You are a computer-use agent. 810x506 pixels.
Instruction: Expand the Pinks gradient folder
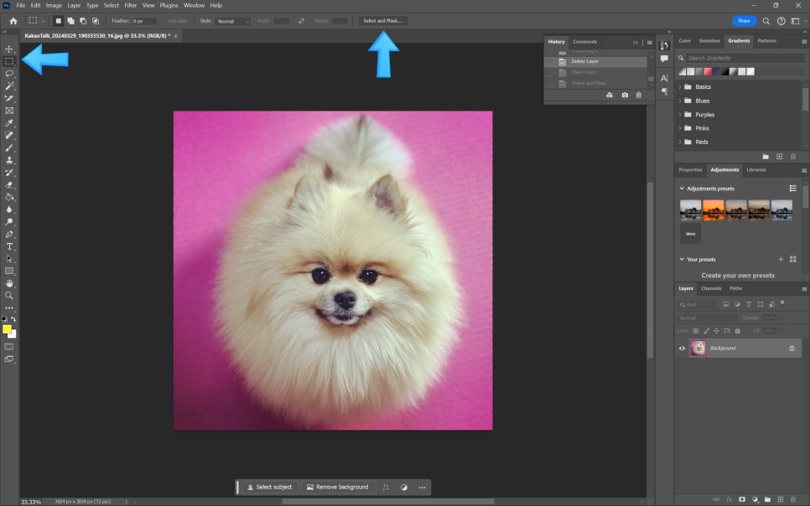[680, 128]
